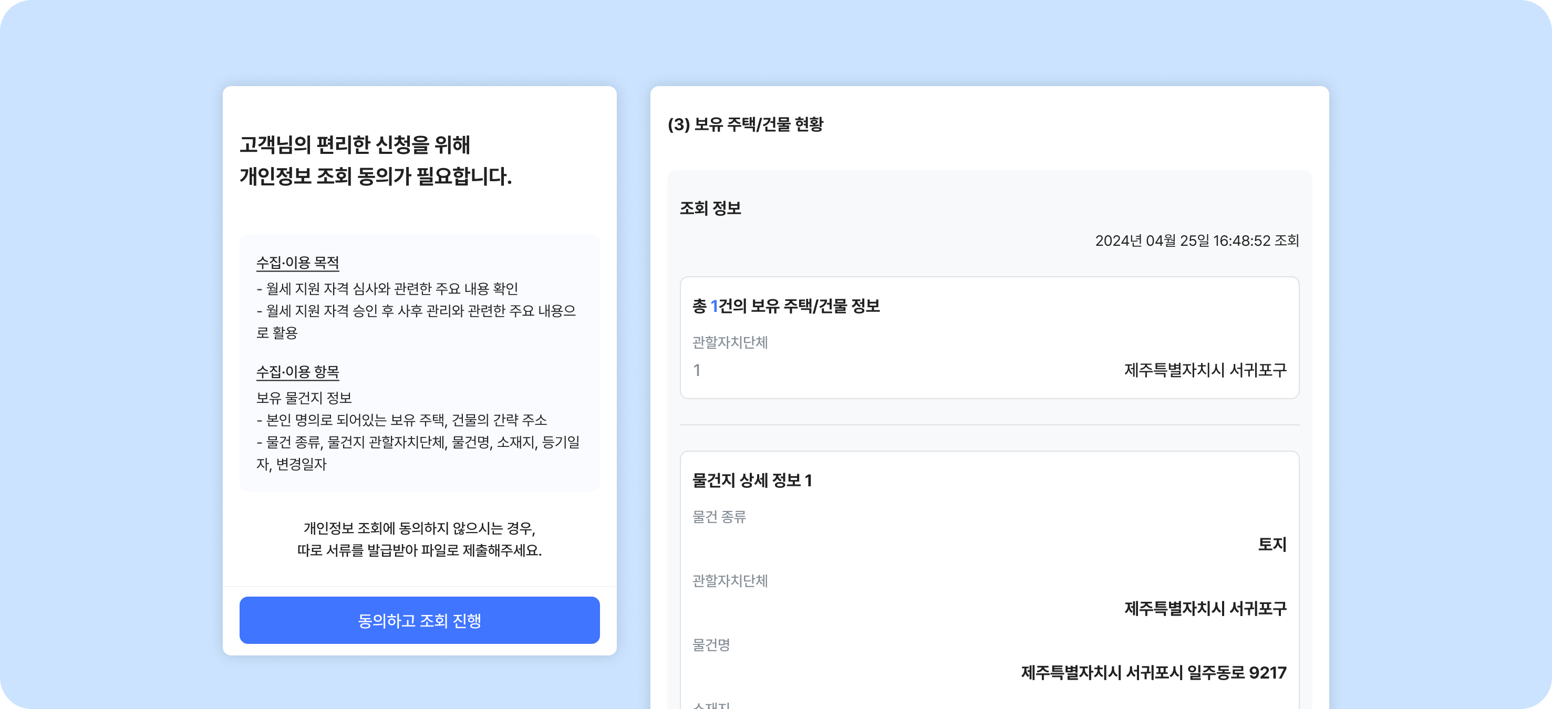Click the 2024년 04월 25일 조회 timestamp
The width and height of the screenshot is (1552, 709).
pyautogui.click(x=1196, y=241)
